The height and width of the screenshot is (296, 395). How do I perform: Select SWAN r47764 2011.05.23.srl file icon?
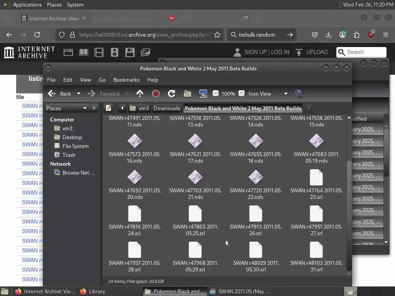pos(316,177)
